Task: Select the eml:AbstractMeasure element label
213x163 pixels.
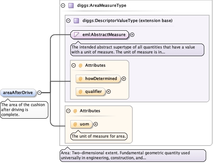Action: pos(104,34)
